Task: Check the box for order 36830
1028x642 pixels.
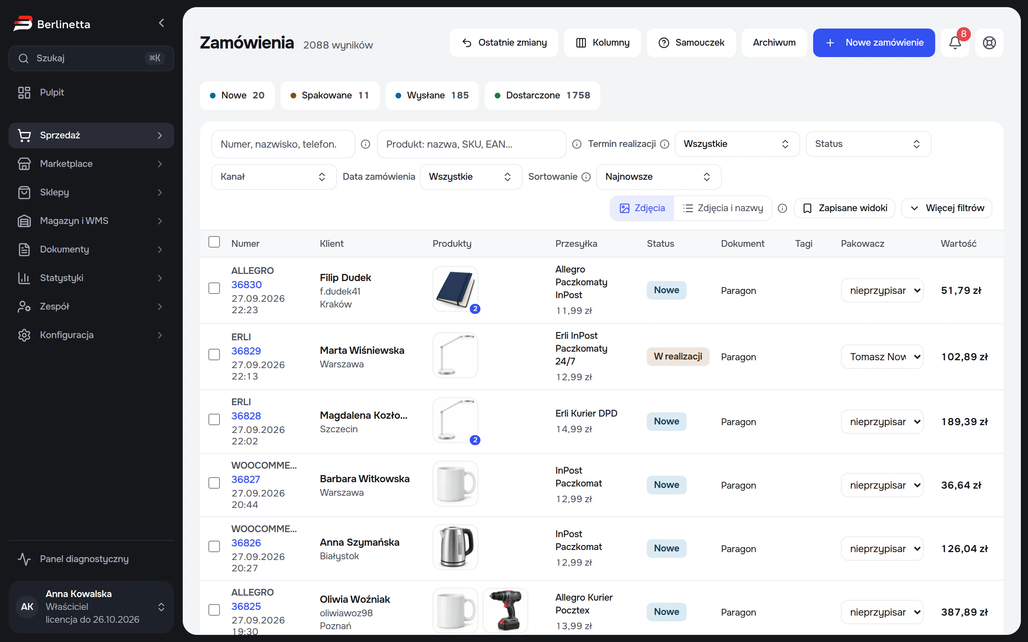Action: 214,288
